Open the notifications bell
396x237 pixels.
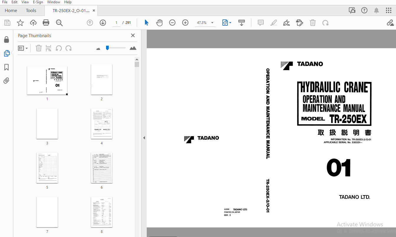[x=376, y=11]
